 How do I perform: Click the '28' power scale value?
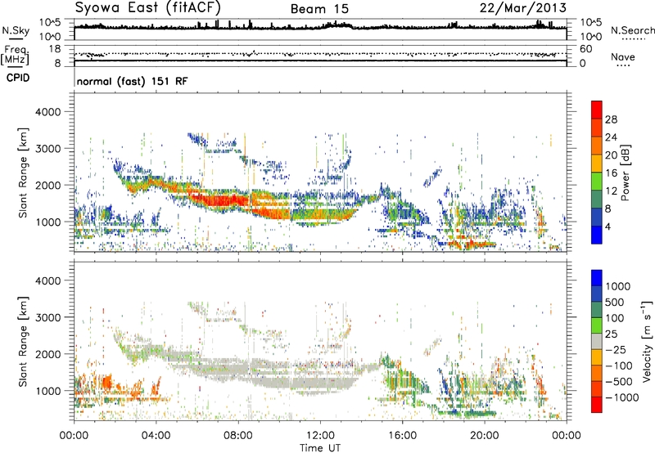point(611,119)
